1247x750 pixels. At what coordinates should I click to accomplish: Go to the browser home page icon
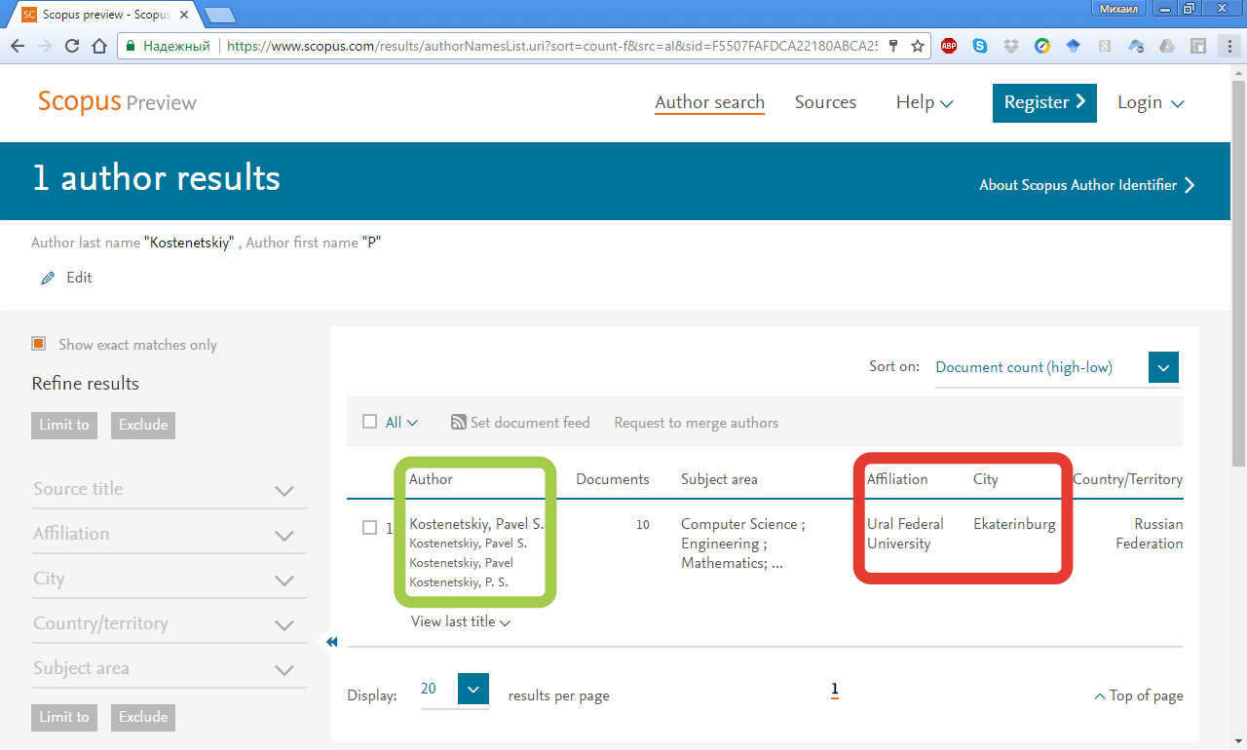[x=98, y=46]
